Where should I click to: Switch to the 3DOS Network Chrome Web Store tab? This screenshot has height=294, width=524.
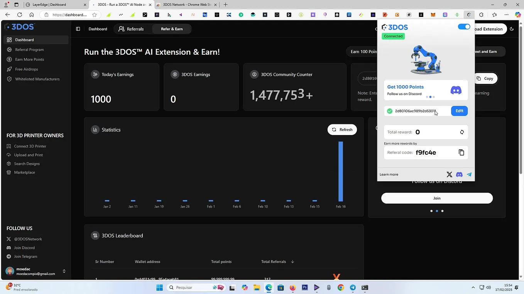point(187,5)
